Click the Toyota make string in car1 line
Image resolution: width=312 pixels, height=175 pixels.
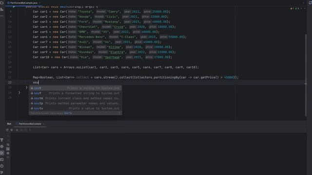click(85, 12)
